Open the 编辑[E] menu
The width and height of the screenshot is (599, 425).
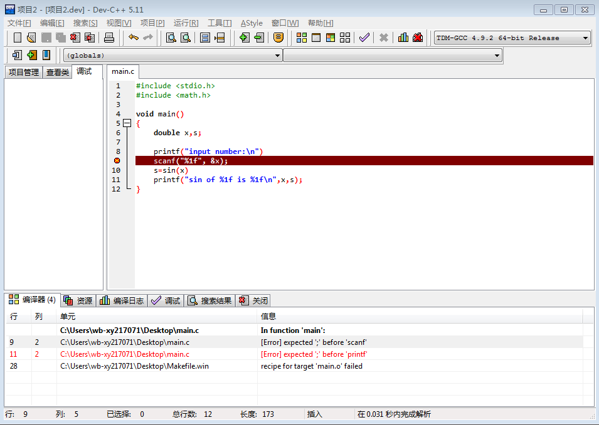52,23
